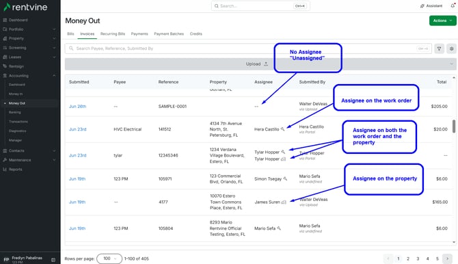Open Transactions under Accounting
Image resolution: width=458 pixels, height=264 pixels.
click(x=18, y=122)
